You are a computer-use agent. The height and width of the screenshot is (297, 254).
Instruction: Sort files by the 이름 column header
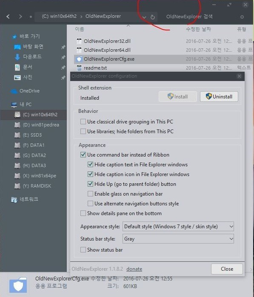[80, 29]
